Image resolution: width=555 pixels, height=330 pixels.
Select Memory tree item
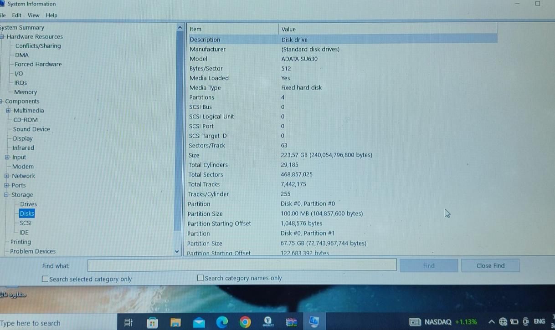(26, 92)
